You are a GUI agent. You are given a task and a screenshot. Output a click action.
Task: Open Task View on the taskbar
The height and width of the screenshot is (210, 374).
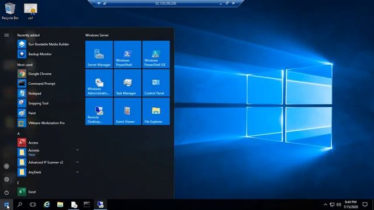coord(33,205)
